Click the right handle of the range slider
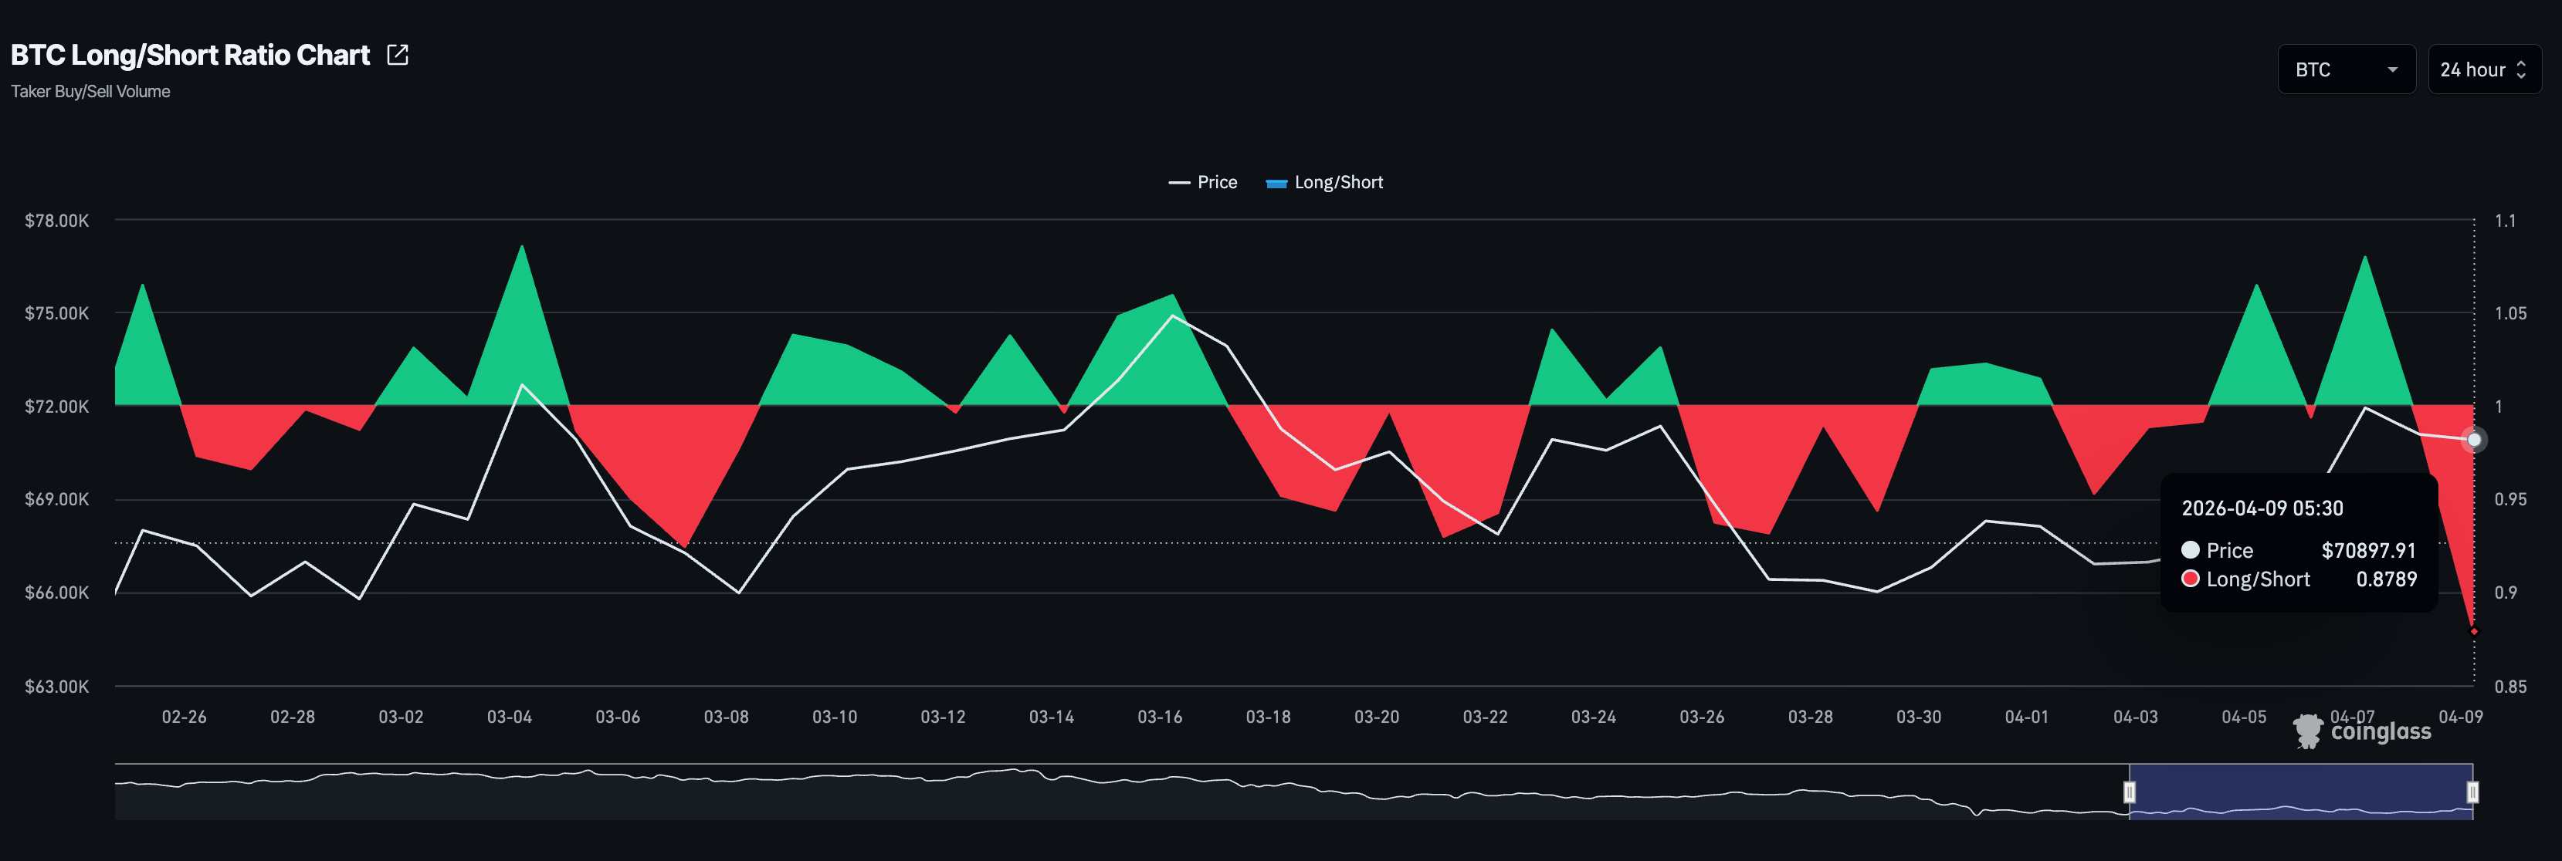Image resolution: width=2562 pixels, height=861 pixels. [x=2472, y=792]
